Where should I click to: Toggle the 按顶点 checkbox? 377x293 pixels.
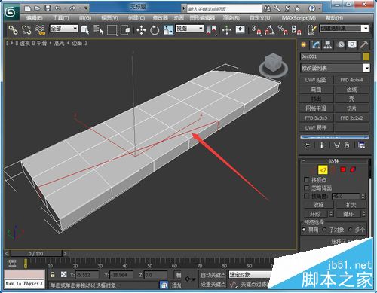306,179
